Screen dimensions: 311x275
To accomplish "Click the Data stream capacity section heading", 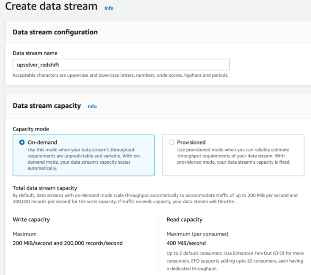I will coord(46,106).
